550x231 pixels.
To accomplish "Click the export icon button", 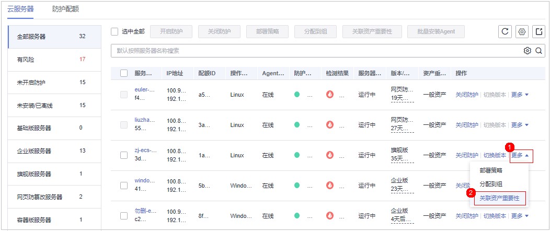I will coord(539,31).
